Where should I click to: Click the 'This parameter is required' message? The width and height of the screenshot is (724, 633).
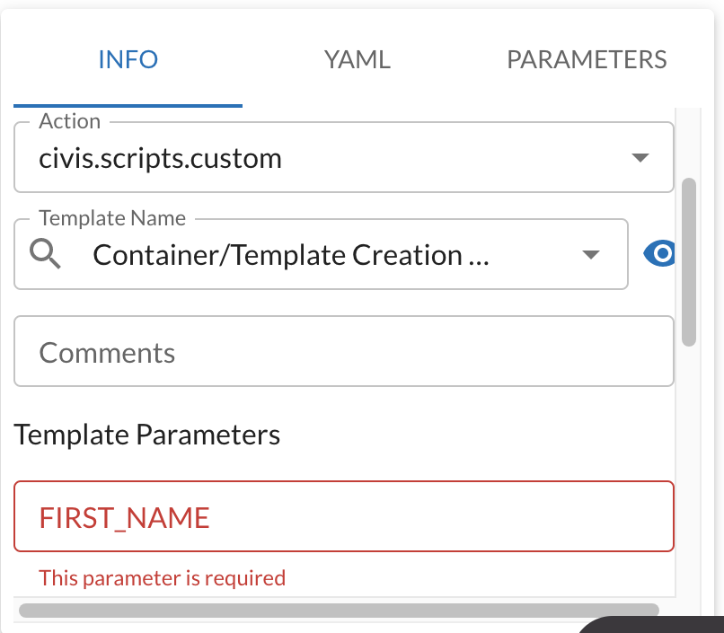coord(162,578)
